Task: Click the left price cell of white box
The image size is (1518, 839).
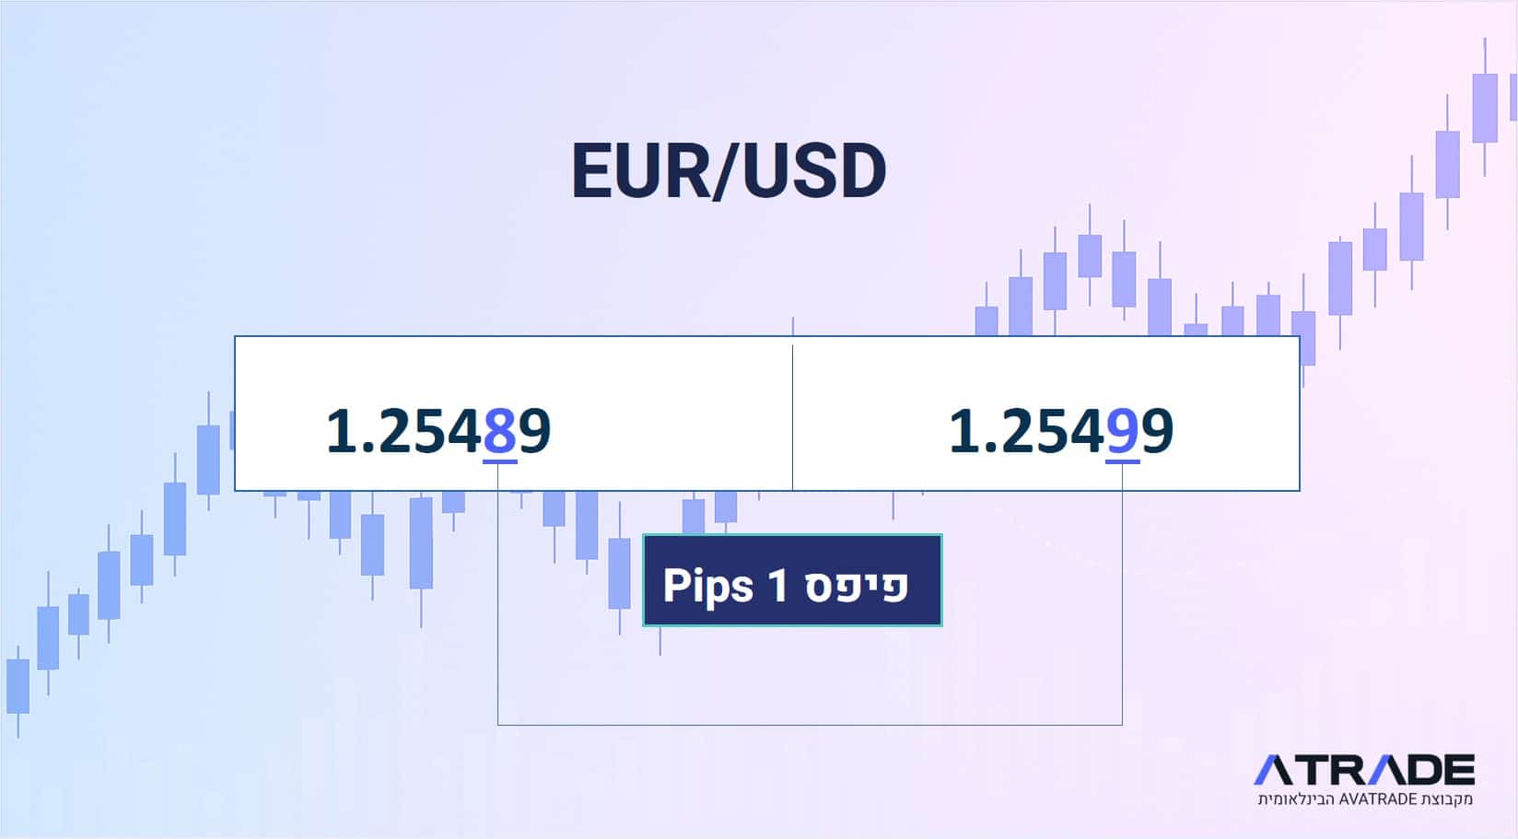Action: [514, 414]
